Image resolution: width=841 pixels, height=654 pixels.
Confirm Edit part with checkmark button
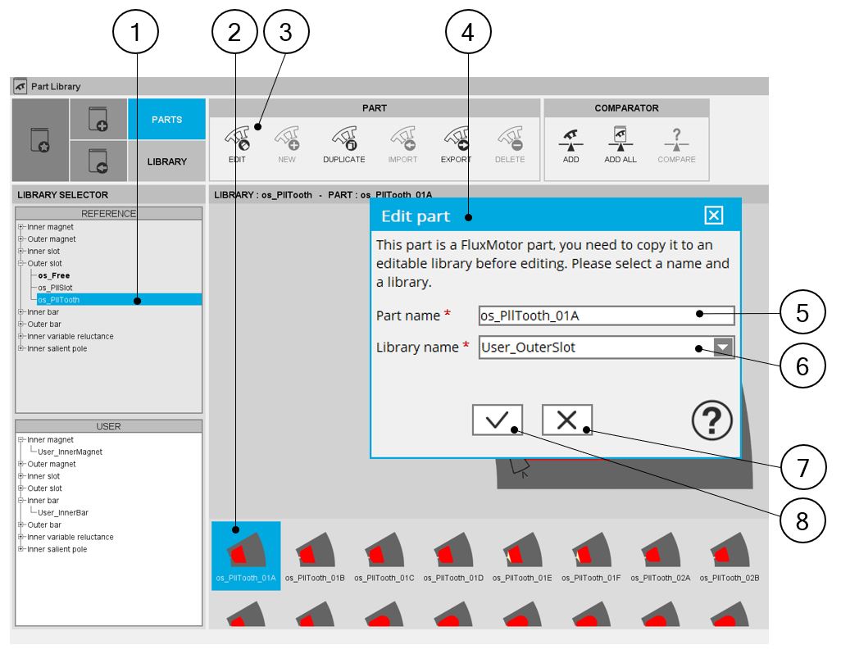[497, 420]
